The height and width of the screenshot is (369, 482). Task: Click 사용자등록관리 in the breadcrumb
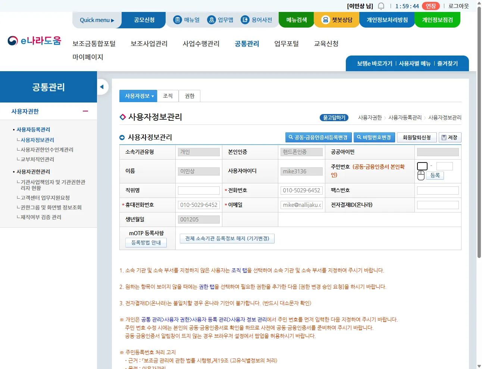click(405, 117)
